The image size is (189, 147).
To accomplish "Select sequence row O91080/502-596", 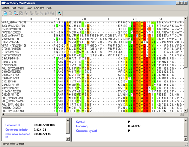I will 11,72.
